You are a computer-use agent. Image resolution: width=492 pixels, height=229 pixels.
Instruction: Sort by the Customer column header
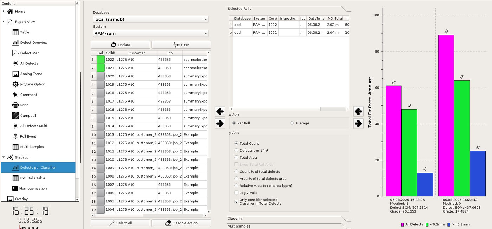[x=136, y=53]
